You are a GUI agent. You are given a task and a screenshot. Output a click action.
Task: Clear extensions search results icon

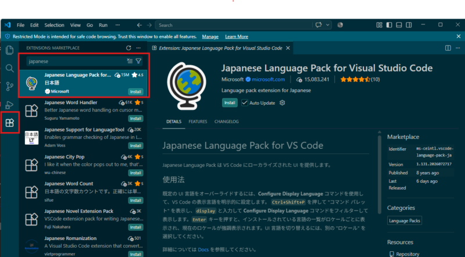(x=130, y=61)
